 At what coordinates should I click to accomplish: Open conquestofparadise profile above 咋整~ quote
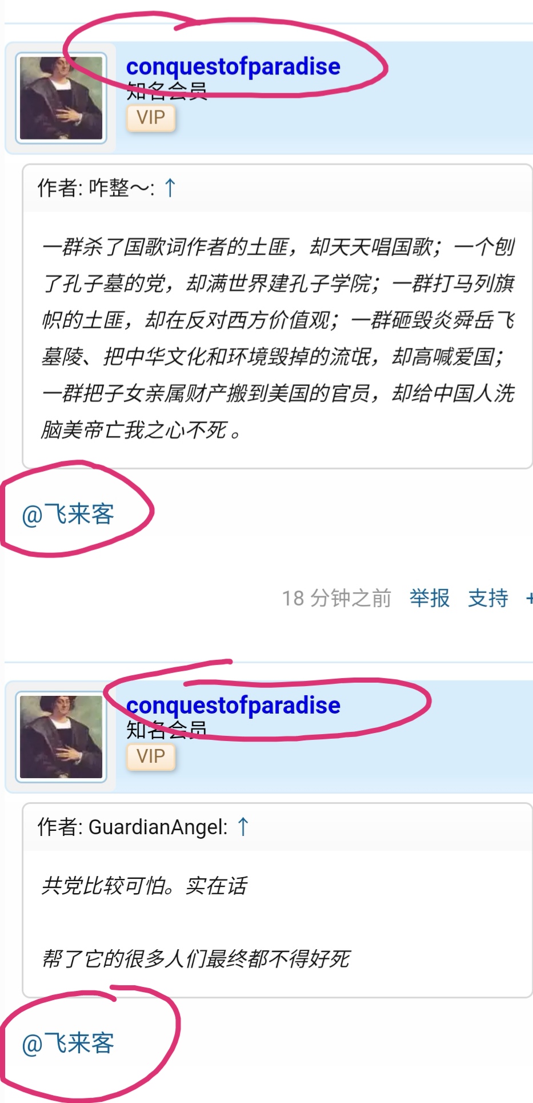(x=233, y=67)
